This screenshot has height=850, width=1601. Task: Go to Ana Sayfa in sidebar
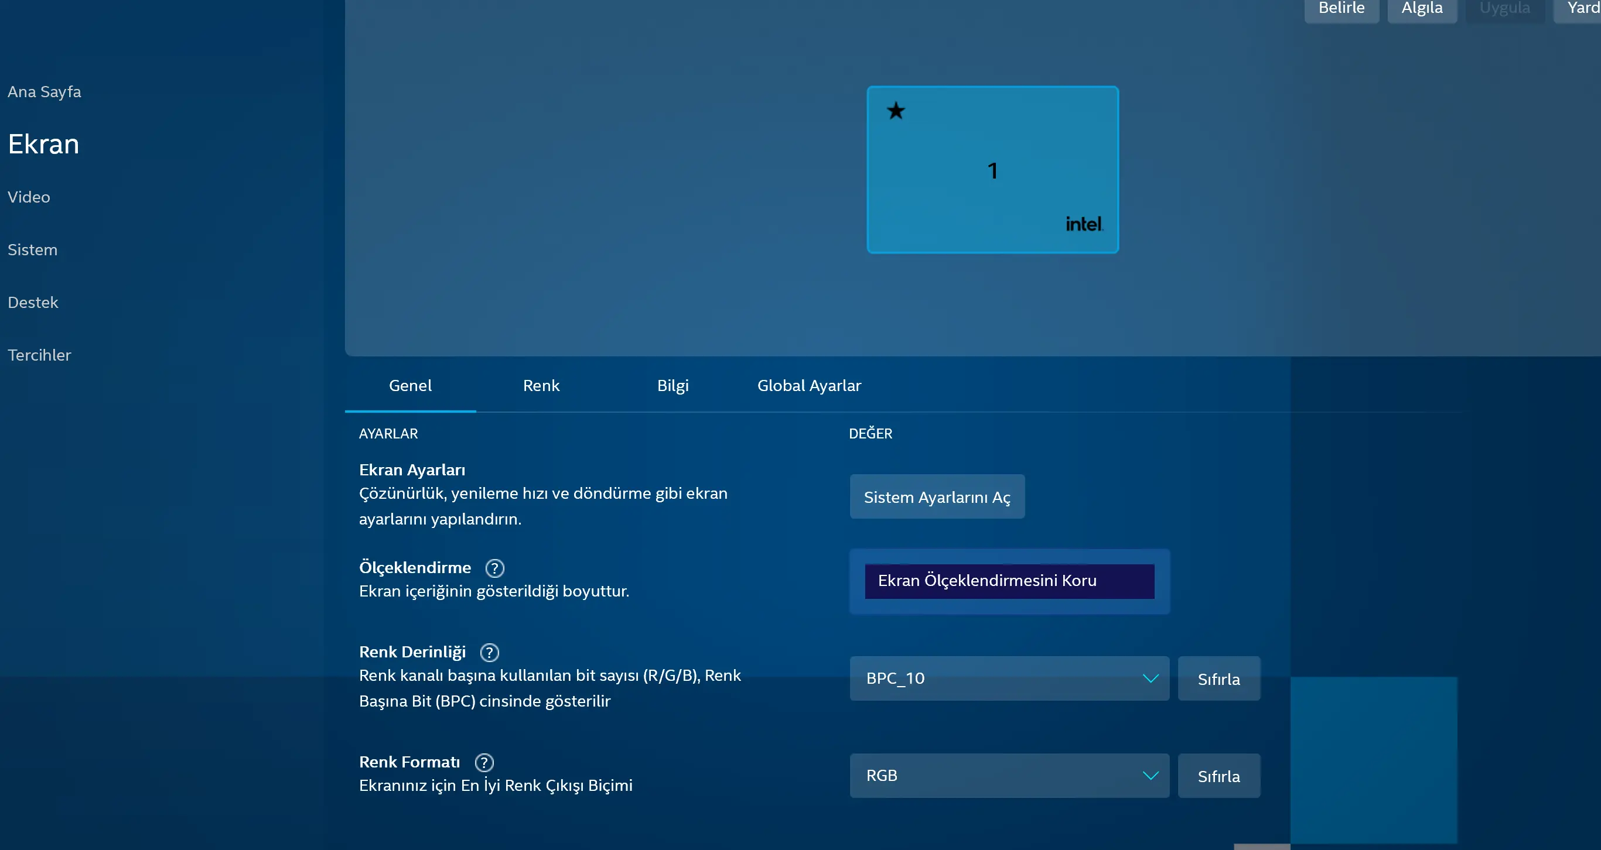click(44, 92)
